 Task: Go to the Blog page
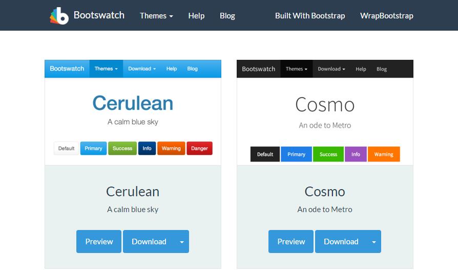point(227,16)
